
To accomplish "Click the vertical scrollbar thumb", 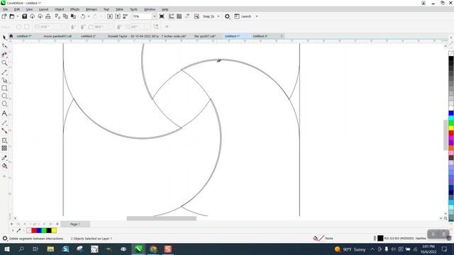I will 445,135.
